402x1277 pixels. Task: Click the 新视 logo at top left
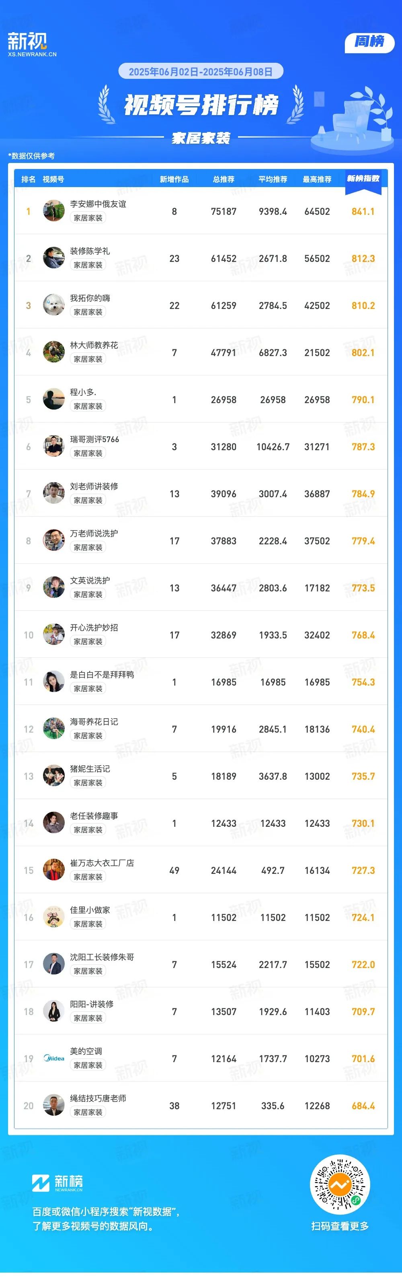[x=32, y=44]
